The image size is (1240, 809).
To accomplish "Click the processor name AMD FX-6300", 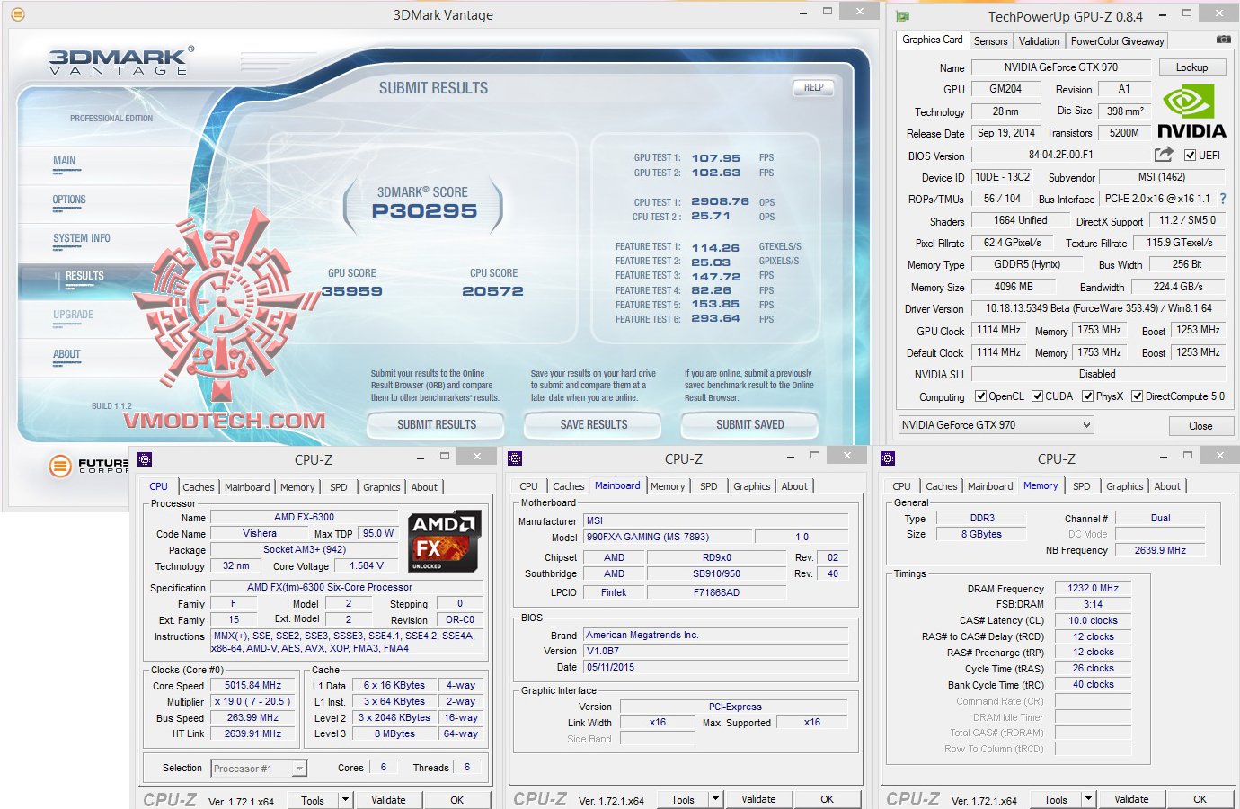I will coord(304,518).
